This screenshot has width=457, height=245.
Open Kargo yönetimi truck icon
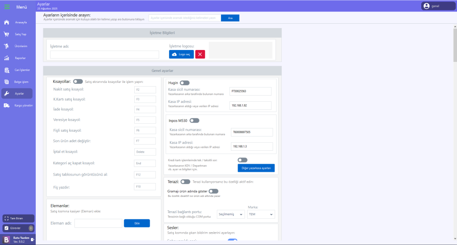point(7,106)
